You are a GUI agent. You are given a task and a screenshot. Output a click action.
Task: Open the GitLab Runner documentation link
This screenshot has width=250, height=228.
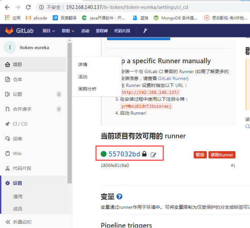click(x=173, y=79)
